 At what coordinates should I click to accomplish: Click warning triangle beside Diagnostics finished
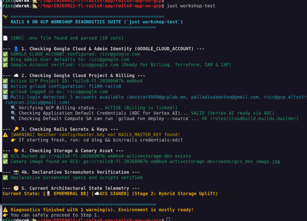coord(5,210)
